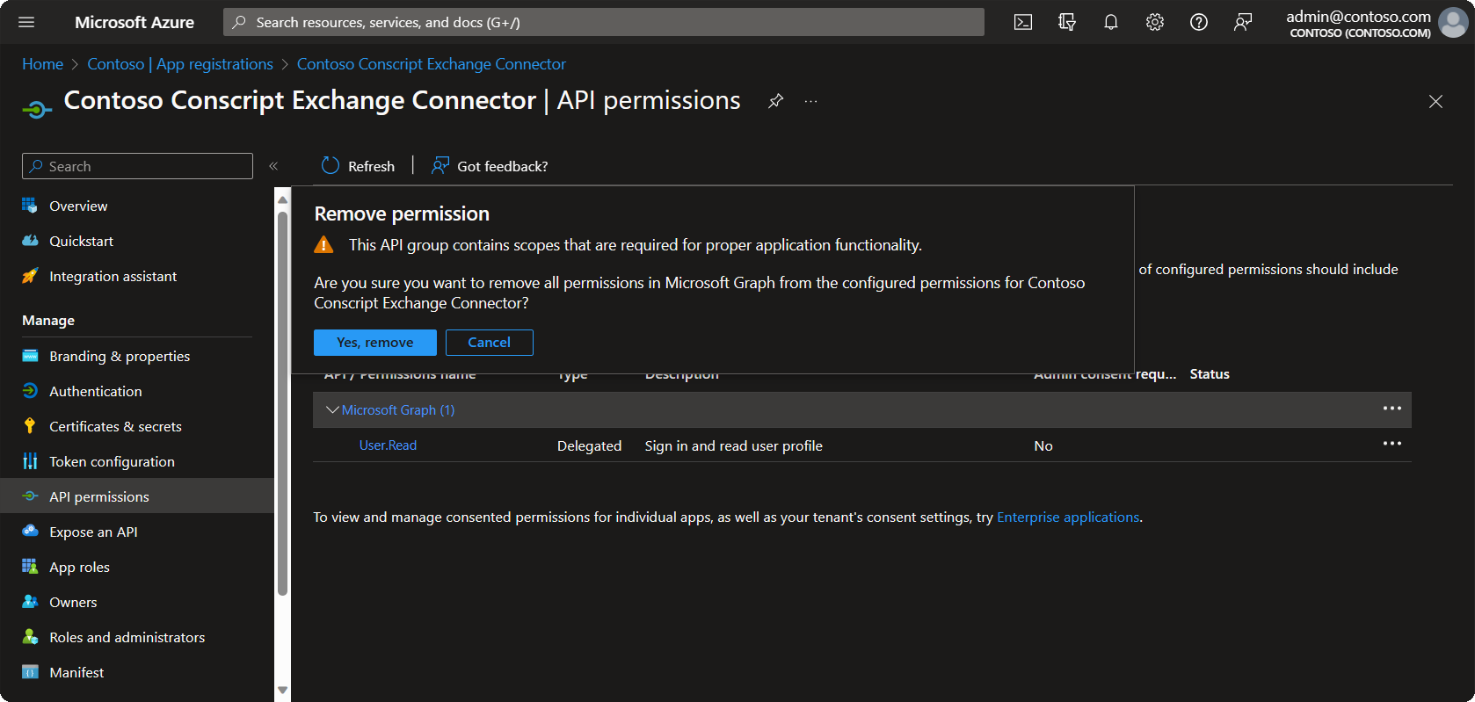1475x702 pixels.
Task: Open the portal hamburger menu
Action: coord(26,22)
